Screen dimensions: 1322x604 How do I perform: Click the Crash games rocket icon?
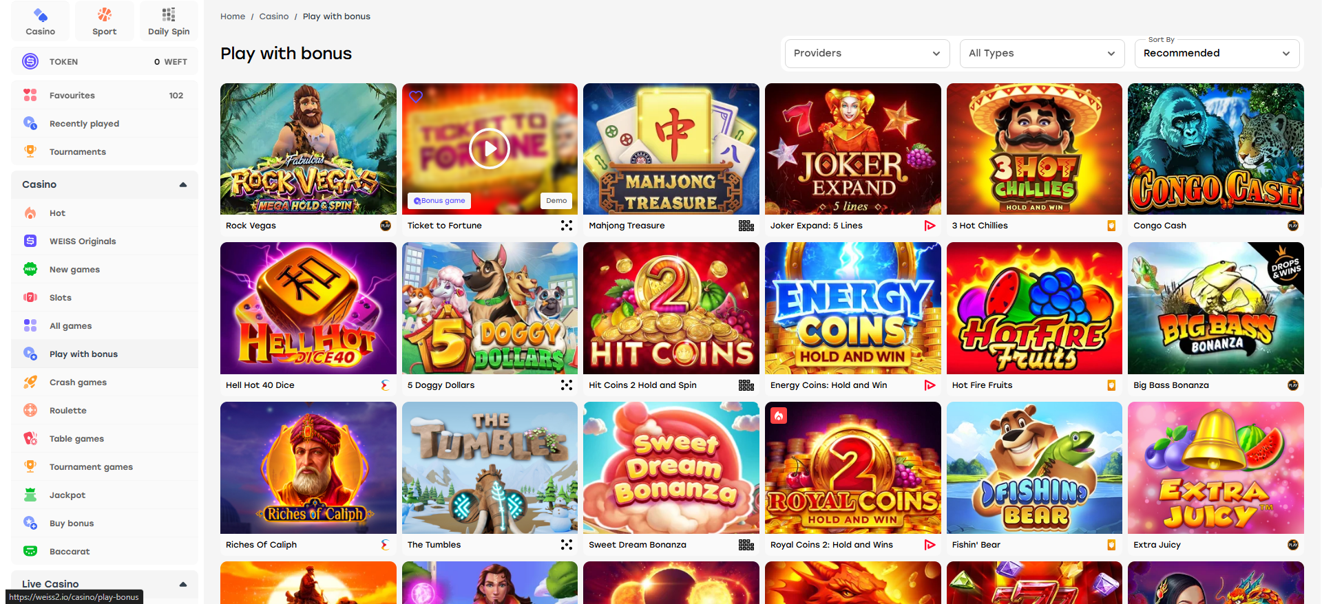30,382
